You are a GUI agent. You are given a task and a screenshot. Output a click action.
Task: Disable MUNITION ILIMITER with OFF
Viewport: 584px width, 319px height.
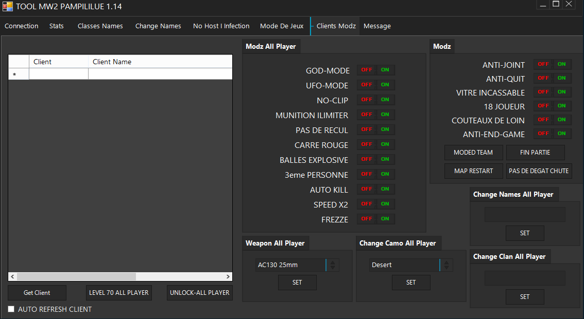point(367,115)
